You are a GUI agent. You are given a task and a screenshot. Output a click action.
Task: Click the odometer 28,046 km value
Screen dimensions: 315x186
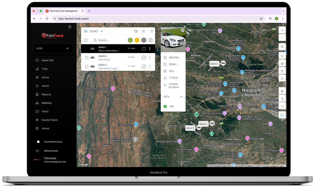click(x=175, y=57)
